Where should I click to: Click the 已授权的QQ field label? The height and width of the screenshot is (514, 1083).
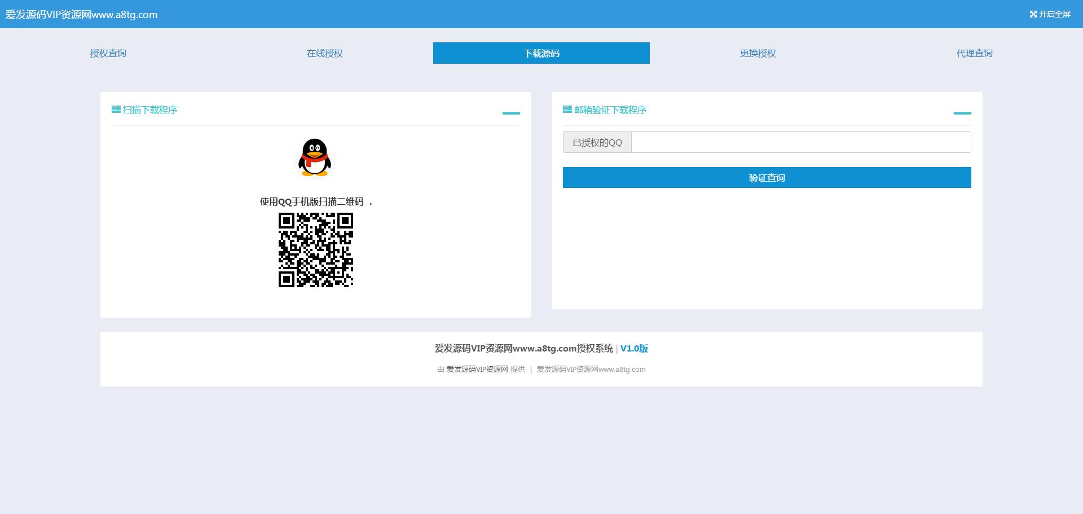pos(597,142)
